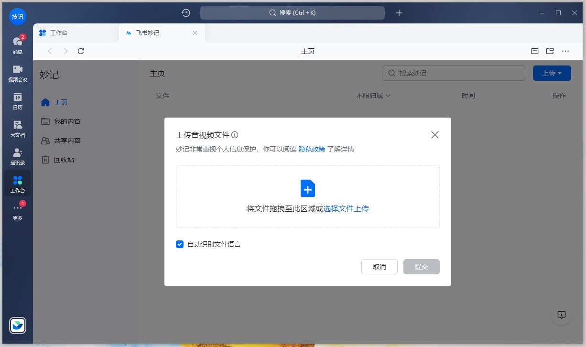586x347 pixels.
Task: Enable 自动识别文件语言 automatic language detection
Action: click(x=179, y=244)
